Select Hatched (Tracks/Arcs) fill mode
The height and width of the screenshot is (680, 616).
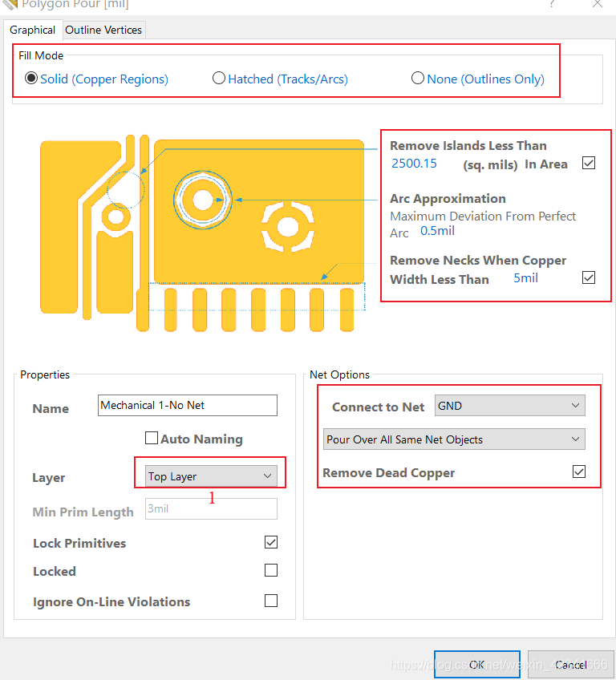(x=219, y=79)
